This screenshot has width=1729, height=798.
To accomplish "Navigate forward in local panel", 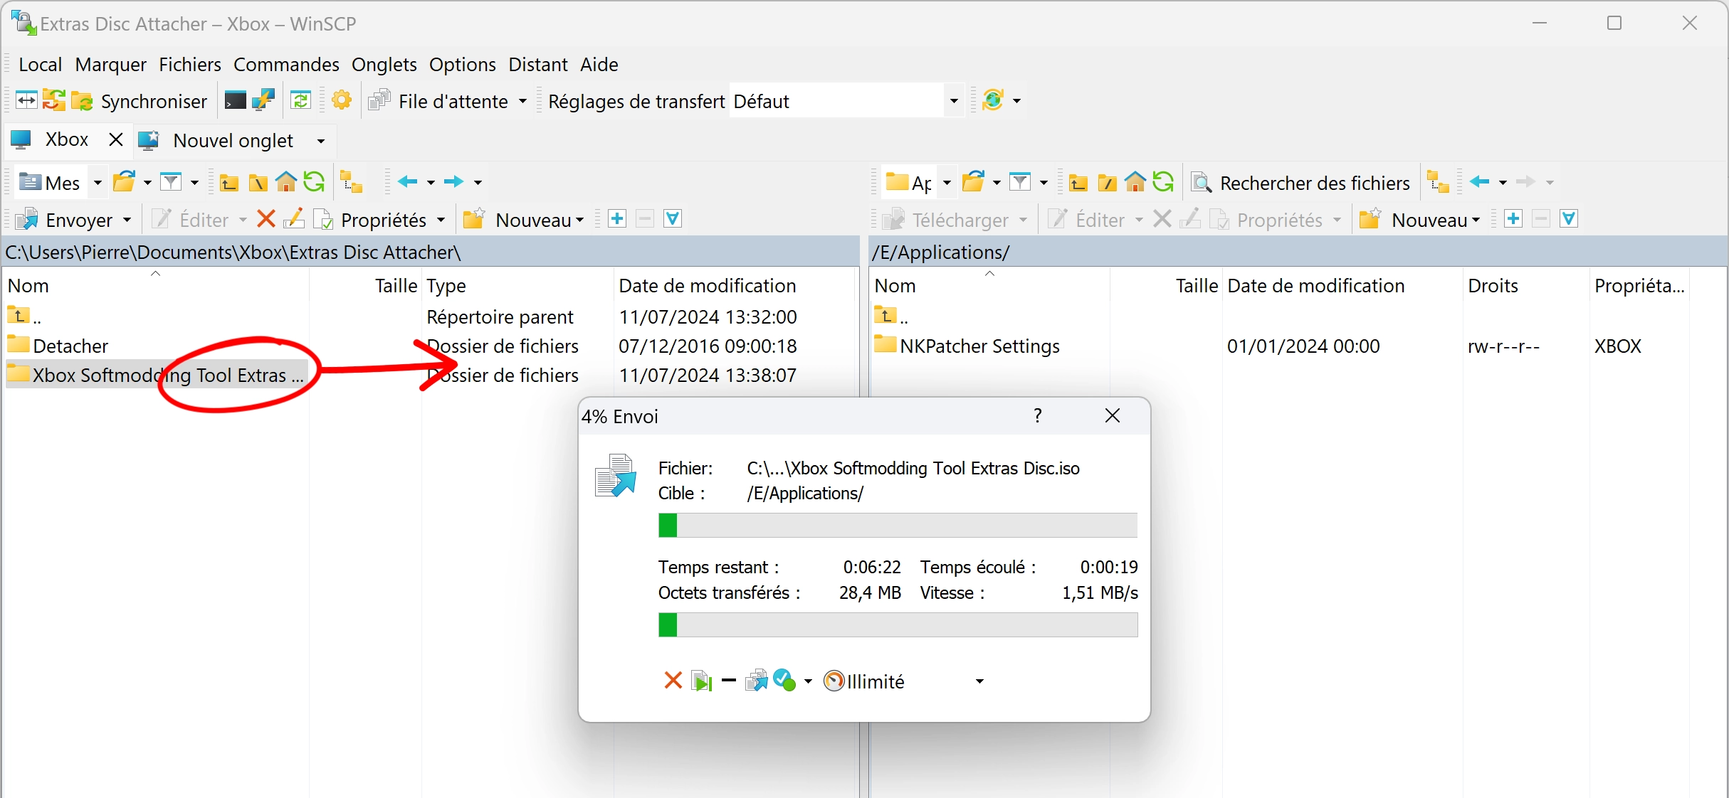I will point(453,182).
